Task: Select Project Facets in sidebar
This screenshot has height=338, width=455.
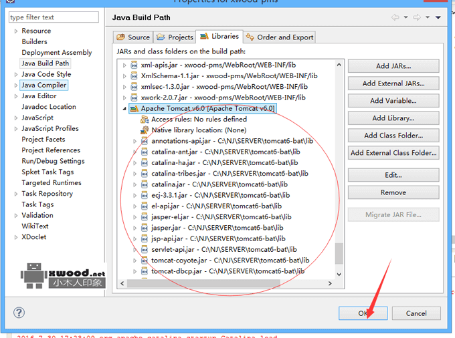Action: coord(43,140)
